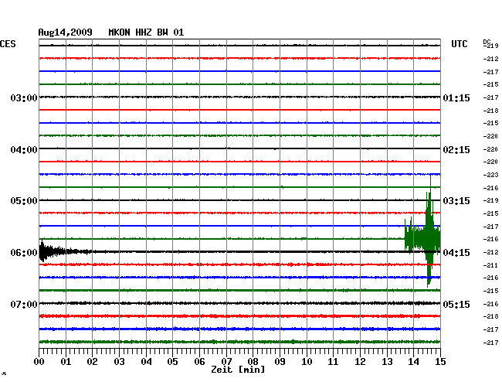Click minute tick label 04
502x382 pixels.
pos(146,362)
